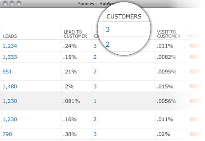Open 1,230 leads in the .081% row
The height and width of the screenshot is (141, 205).
pos(9,101)
